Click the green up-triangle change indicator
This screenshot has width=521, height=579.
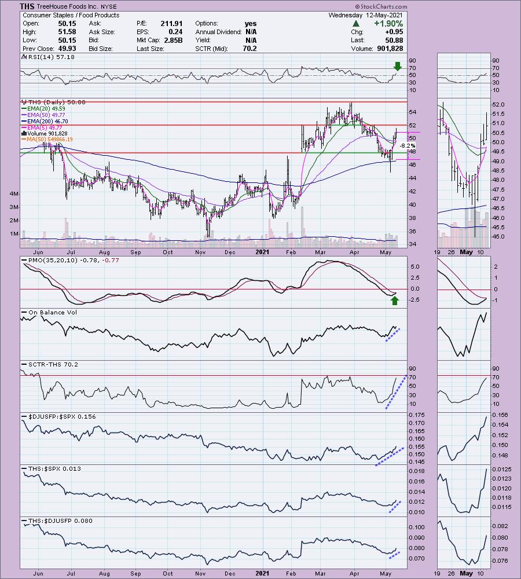coord(356,24)
